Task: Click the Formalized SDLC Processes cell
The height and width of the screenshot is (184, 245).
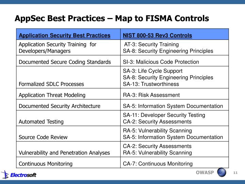Action: pos(68,77)
